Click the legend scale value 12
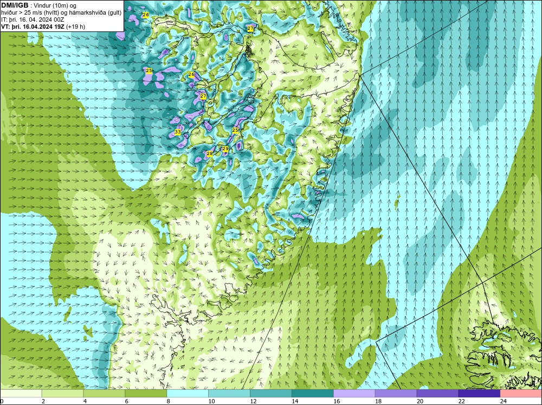 tap(253, 401)
